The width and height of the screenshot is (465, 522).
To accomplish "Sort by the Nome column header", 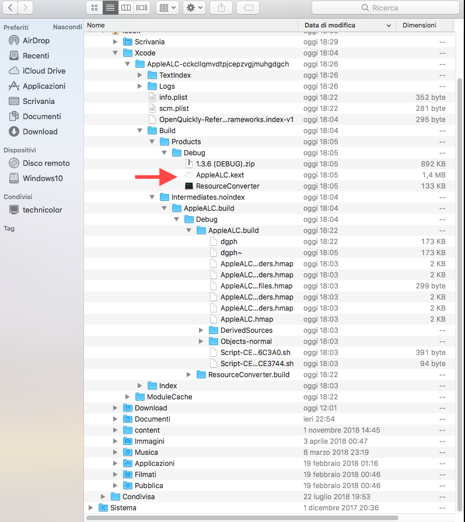I will 191,25.
